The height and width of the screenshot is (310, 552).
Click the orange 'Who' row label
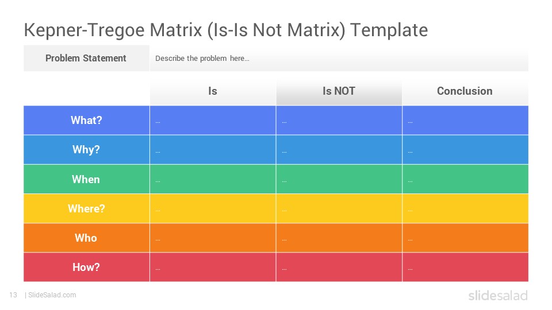(86, 238)
